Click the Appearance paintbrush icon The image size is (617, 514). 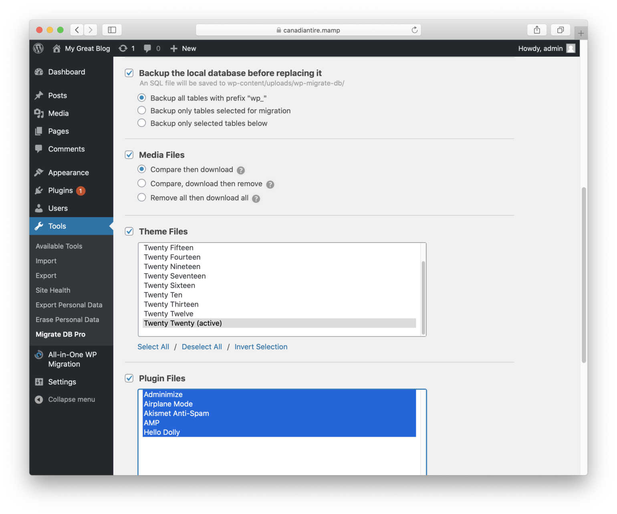[x=39, y=173]
